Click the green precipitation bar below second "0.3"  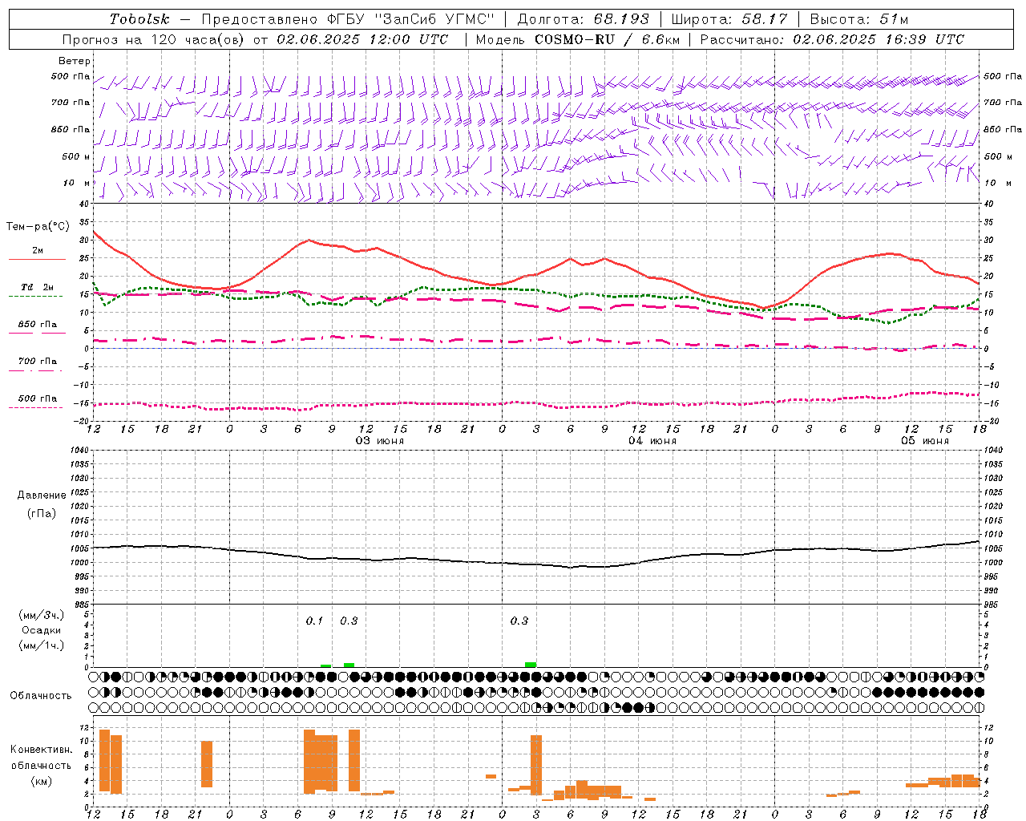pos(531,665)
